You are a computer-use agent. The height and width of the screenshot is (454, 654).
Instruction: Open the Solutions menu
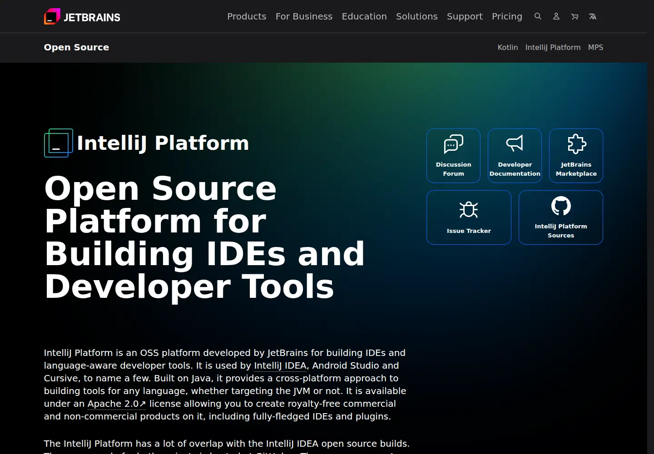click(416, 16)
